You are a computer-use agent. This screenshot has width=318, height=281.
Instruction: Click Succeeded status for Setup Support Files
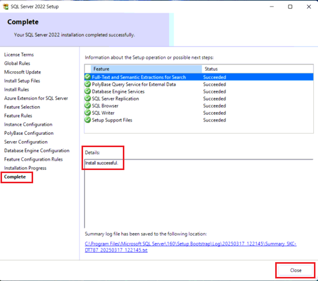tap(215, 120)
